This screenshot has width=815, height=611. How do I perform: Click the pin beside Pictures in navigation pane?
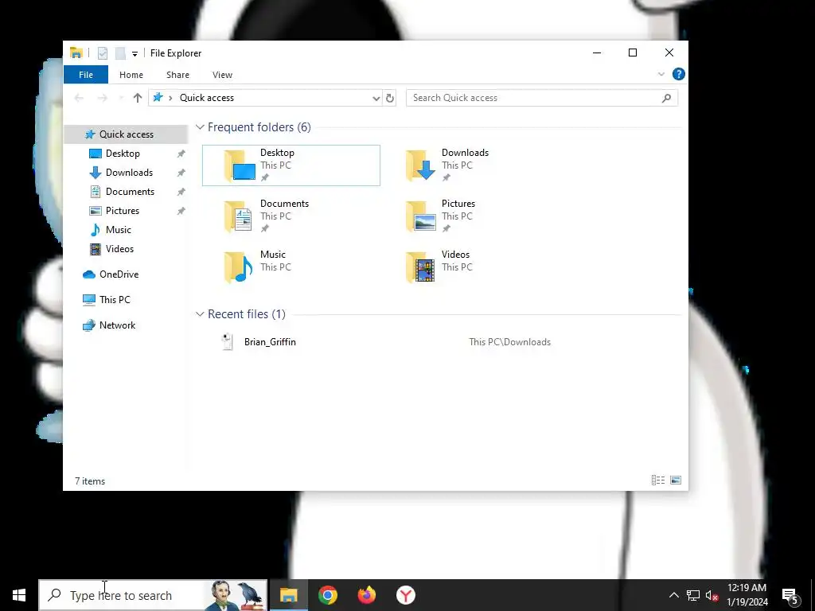tap(181, 211)
